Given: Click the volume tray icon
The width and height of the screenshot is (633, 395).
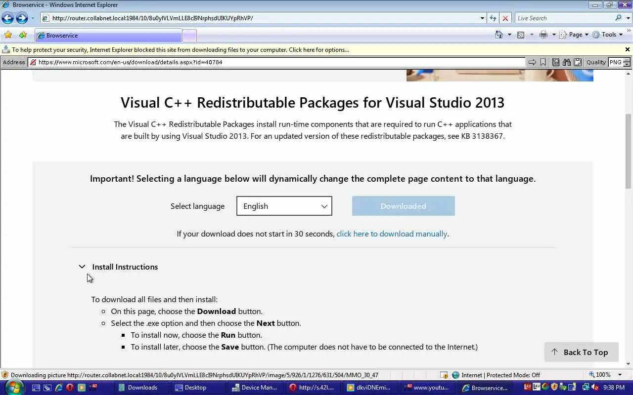Looking at the screenshot, I should click(595, 388).
